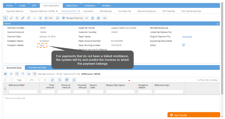Go to the previous page arrow
The image size is (225, 119).
pyautogui.click(x=11, y=80)
